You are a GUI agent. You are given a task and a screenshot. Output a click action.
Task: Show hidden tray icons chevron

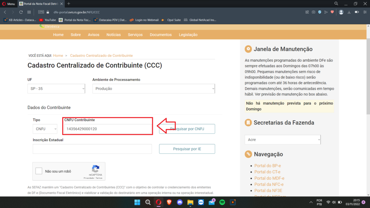[311, 202]
